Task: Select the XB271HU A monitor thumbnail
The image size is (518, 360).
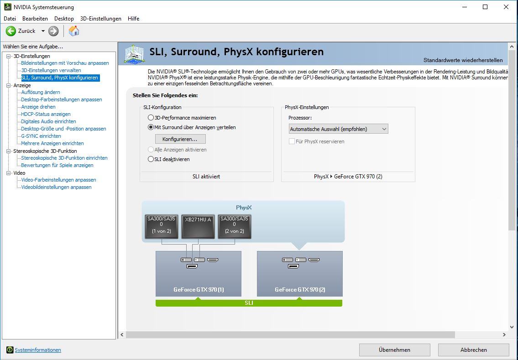Action: (198, 227)
